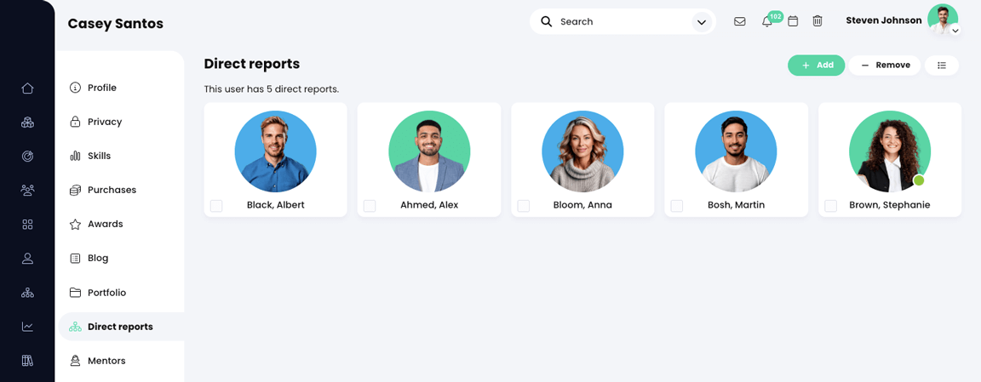
Task: Click the Casey Santos page title
Action: [x=115, y=24]
